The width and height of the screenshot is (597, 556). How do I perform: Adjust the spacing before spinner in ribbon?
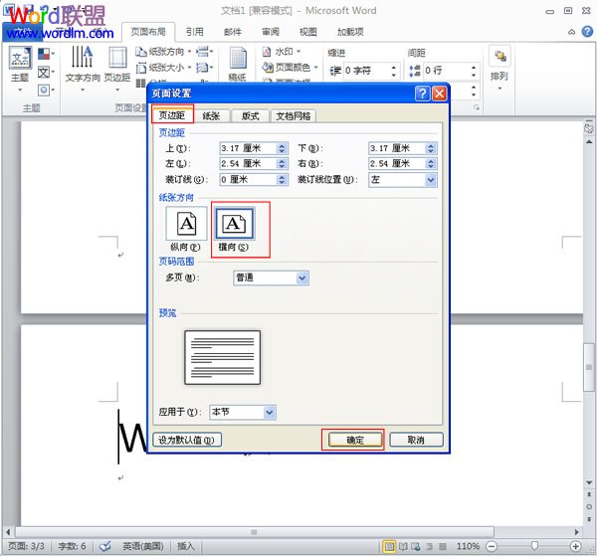click(474, 71)
